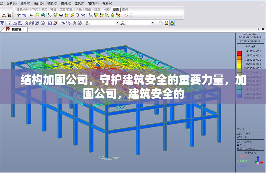
Task: Open the 分析(A) menu
Action: [x=12, y=3]
